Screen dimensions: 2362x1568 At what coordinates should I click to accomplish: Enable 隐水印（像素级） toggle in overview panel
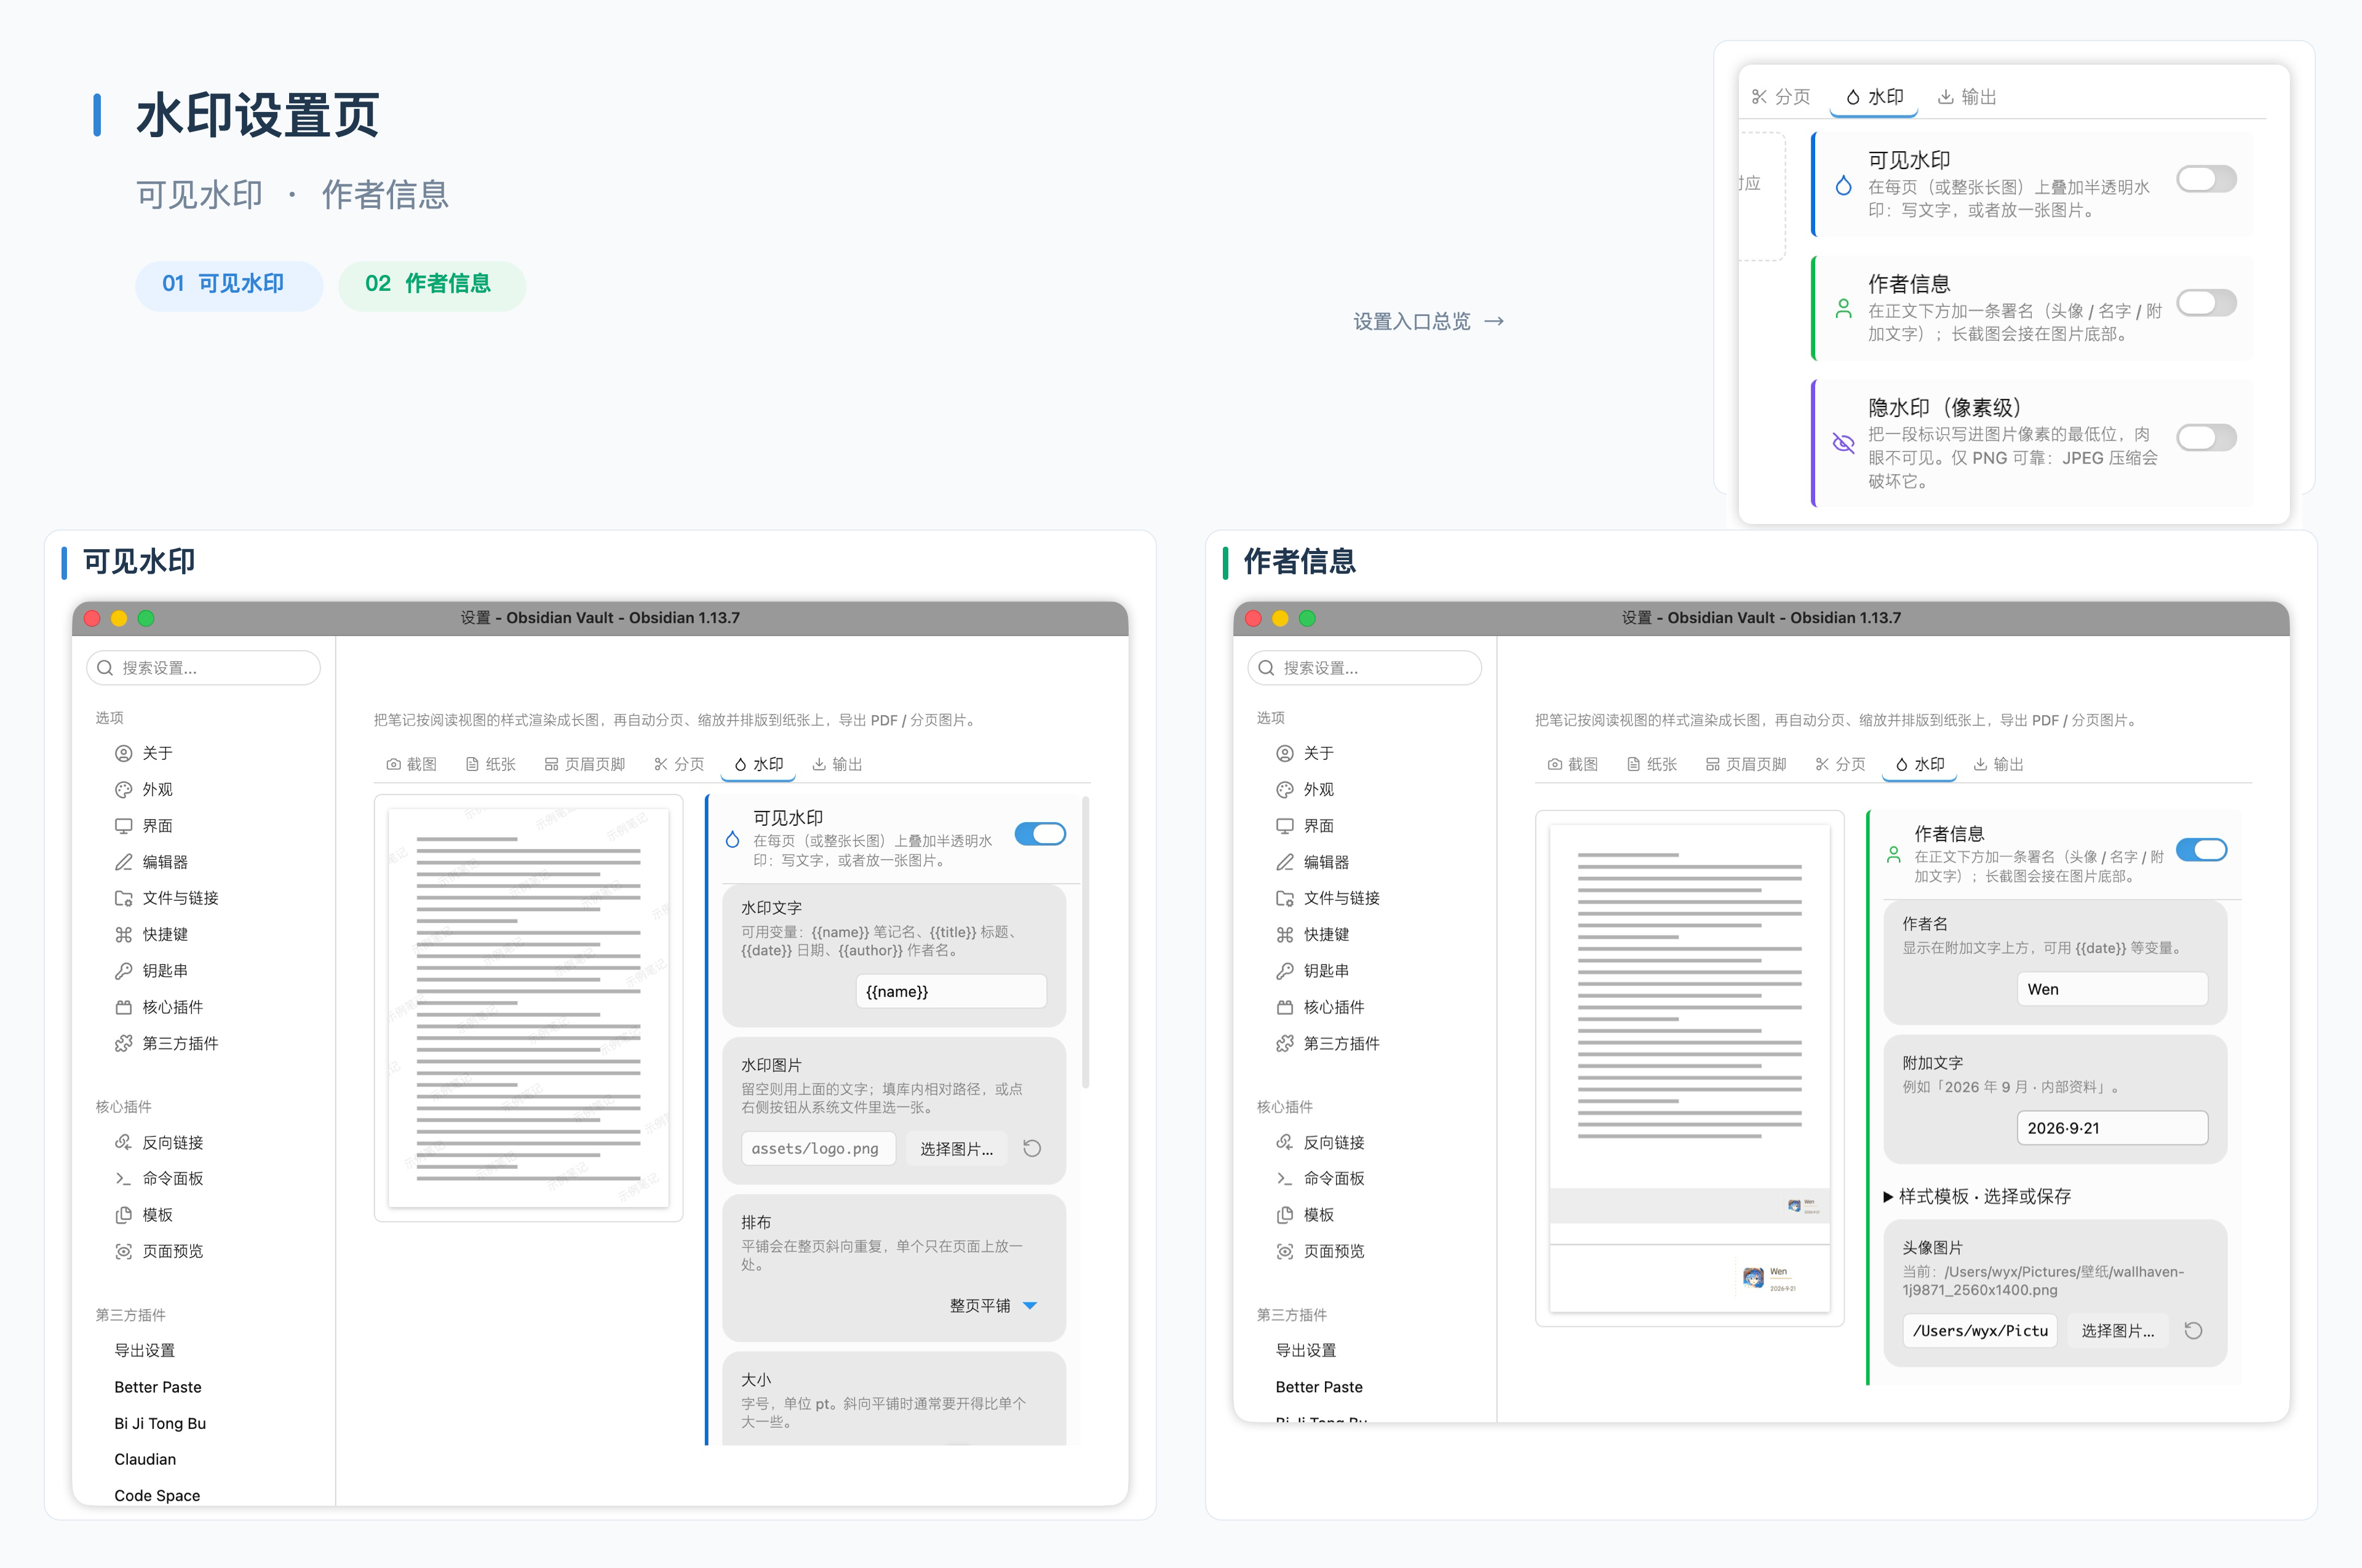pyautogui.click(x=2206, y=437)
